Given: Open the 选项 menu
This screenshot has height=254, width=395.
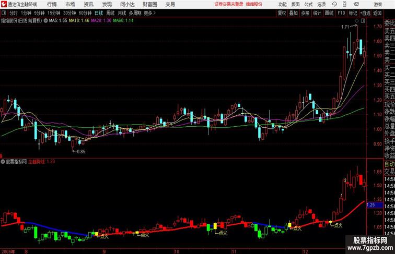Looking at the screenshot, I should click(x=321, y=4).
